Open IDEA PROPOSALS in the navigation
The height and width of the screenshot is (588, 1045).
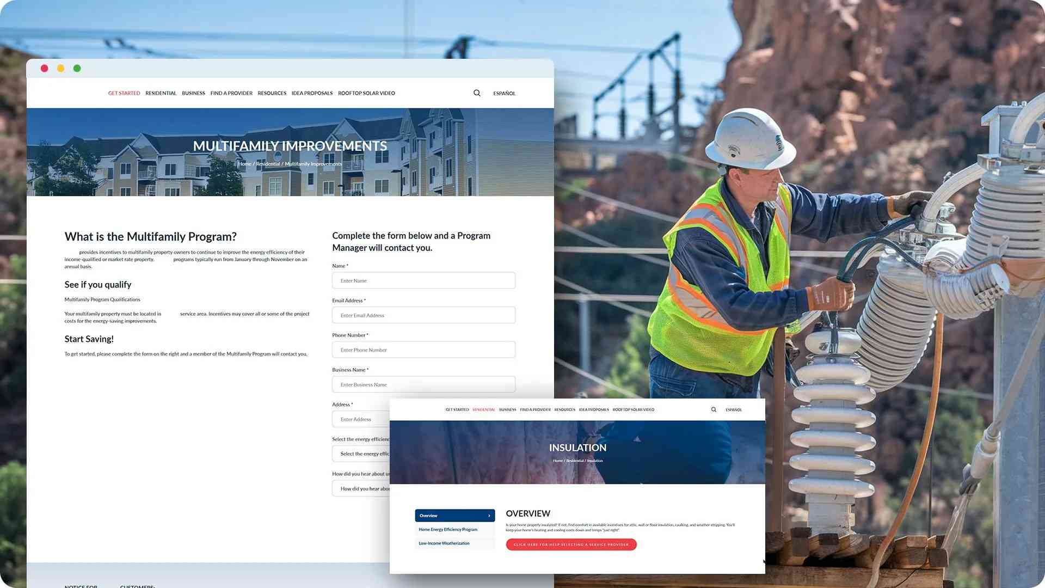click(312, 93)
